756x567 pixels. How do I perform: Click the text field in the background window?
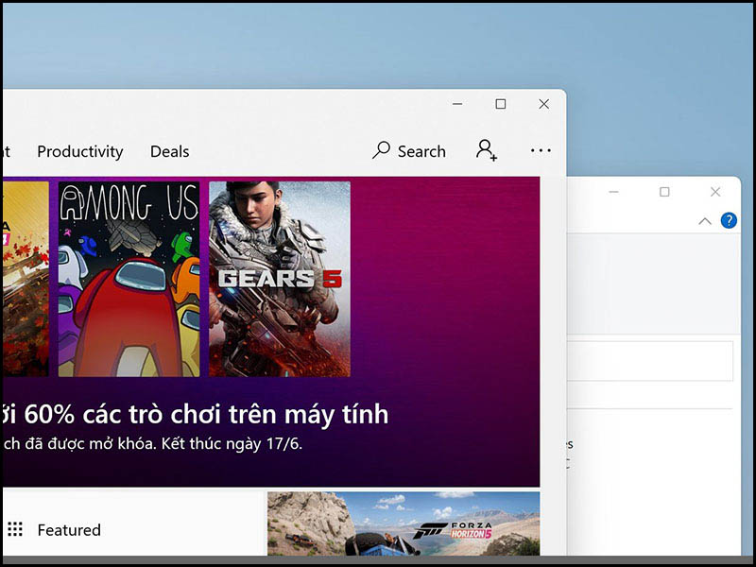click(x=652, y=362)
